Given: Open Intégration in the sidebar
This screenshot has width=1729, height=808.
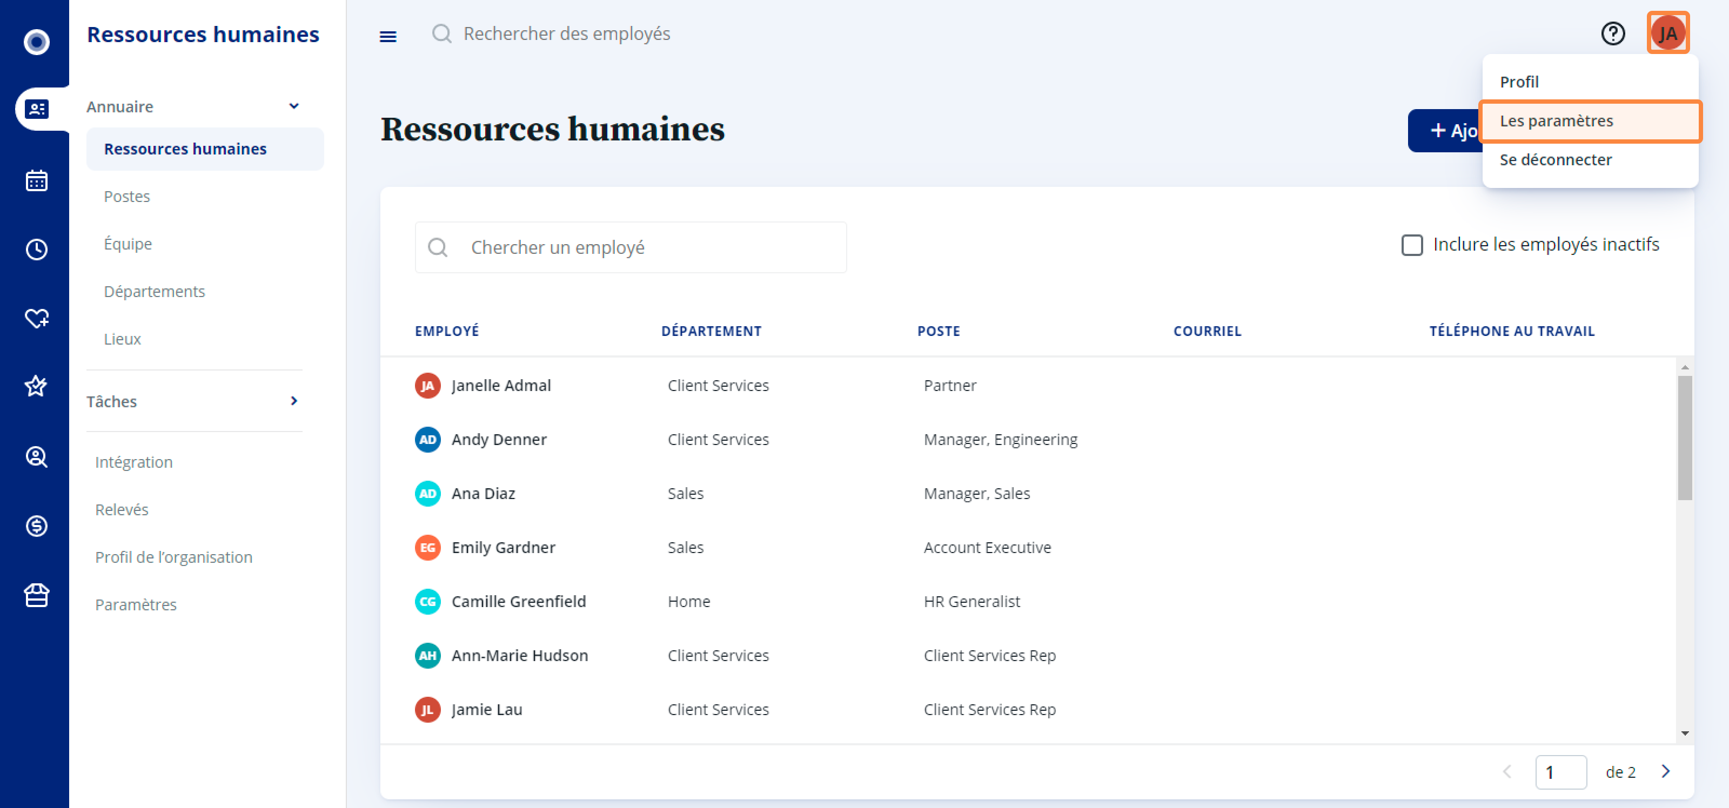Looking at the screenshot, I should pyautogui.click(x=133, y=462).
